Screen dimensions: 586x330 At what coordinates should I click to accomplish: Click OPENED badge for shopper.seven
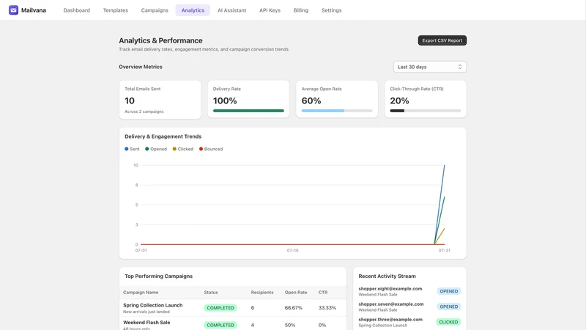click(449, 307)
